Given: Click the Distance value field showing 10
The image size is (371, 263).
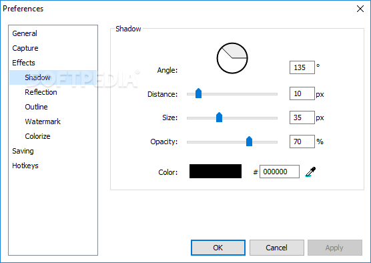Looking at the screenshot, I should click(302, 93).
